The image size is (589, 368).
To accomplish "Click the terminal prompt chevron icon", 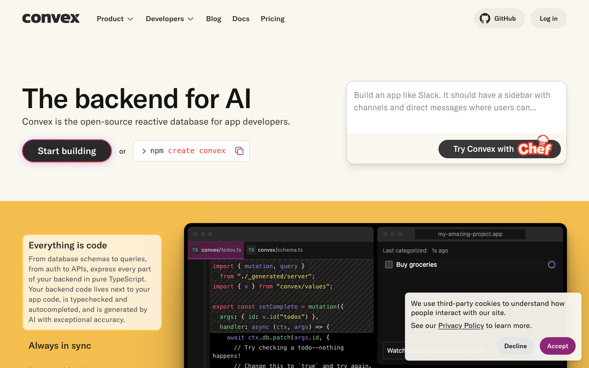I will (x=144, y=150).
